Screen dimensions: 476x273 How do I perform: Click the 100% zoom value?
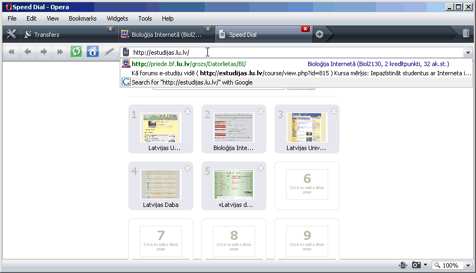[451, 265]
